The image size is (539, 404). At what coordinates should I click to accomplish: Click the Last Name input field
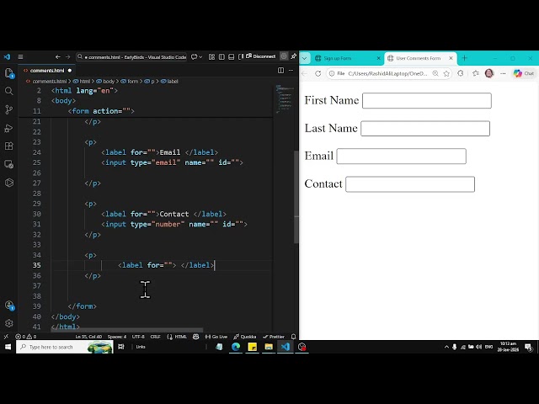coord(425,129)
